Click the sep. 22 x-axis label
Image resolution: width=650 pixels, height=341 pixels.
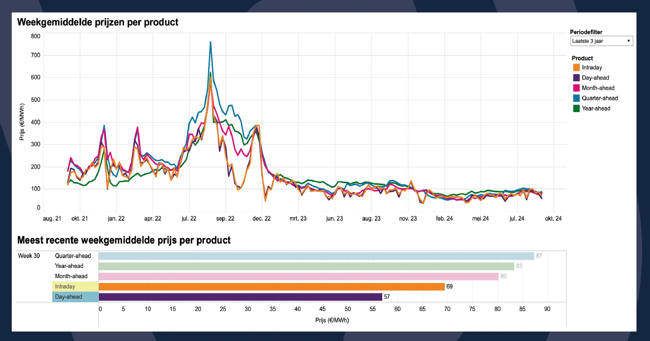(x=225, y=218)
